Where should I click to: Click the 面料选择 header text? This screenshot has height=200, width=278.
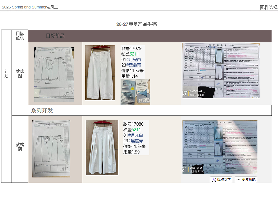(x=269, y=7)
